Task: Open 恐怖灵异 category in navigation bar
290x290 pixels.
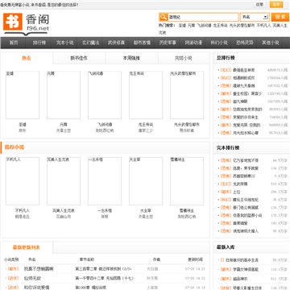Action: coord(245,43)
